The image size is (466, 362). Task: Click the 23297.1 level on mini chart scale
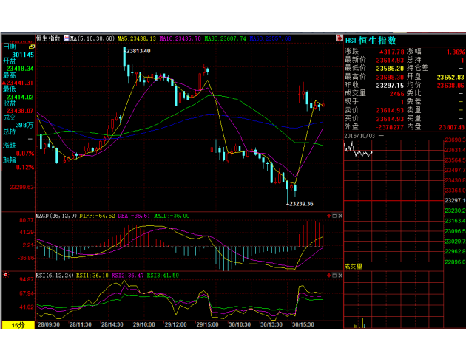pyautogui.click(x=455, y=201)
